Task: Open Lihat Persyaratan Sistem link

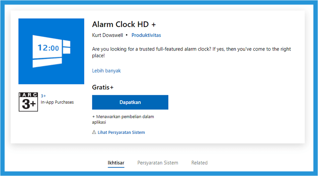Action: tap(121, 133)
